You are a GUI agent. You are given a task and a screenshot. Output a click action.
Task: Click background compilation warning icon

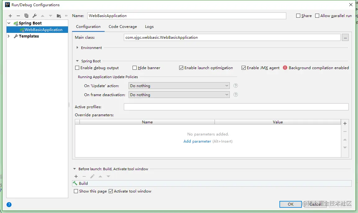pyautogui.click(x=285, y=68)
